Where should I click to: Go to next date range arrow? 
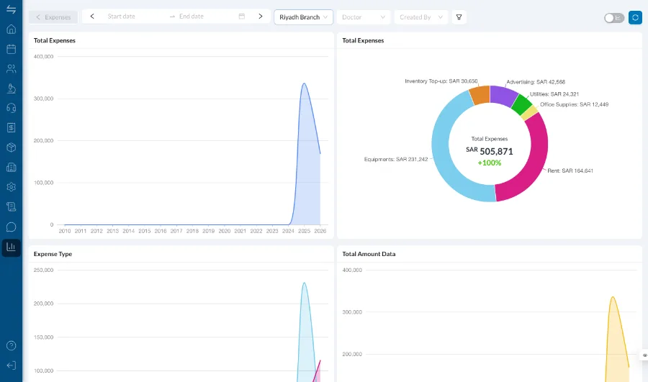click(x=261, y=17)
